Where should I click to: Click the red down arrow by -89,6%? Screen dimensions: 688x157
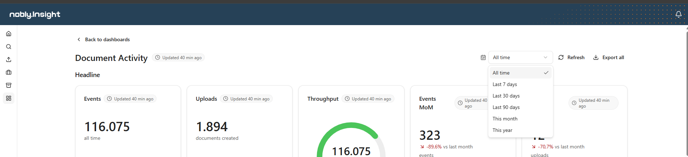tap(422, 147)
